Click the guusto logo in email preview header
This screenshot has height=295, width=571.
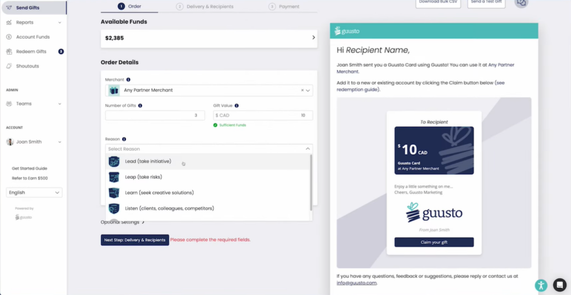click(x=347, y=31)
